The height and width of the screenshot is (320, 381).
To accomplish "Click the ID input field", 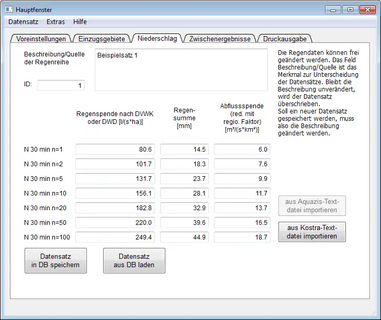I will [61, 85].
